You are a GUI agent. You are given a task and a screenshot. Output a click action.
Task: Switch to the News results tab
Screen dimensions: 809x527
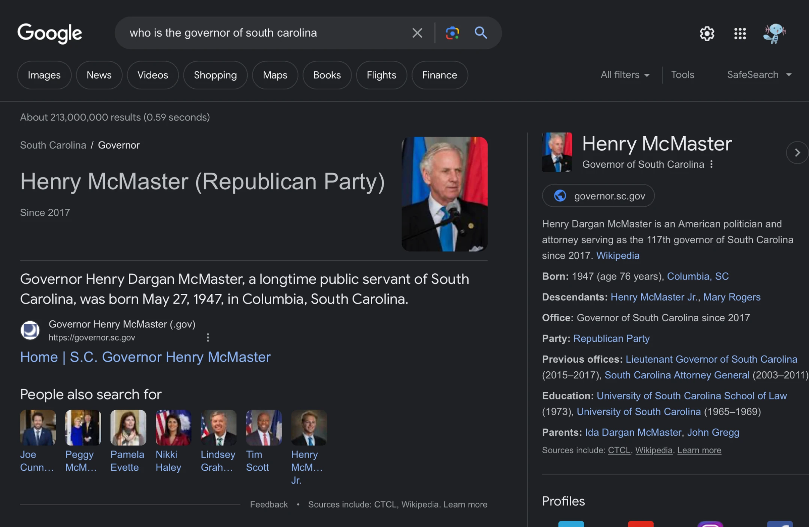pyautogui.click(x=99, y=75)
